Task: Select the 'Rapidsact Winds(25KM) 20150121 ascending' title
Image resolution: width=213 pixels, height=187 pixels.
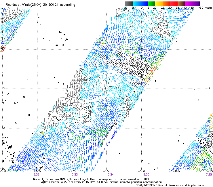Action: (x=40, y=5)
